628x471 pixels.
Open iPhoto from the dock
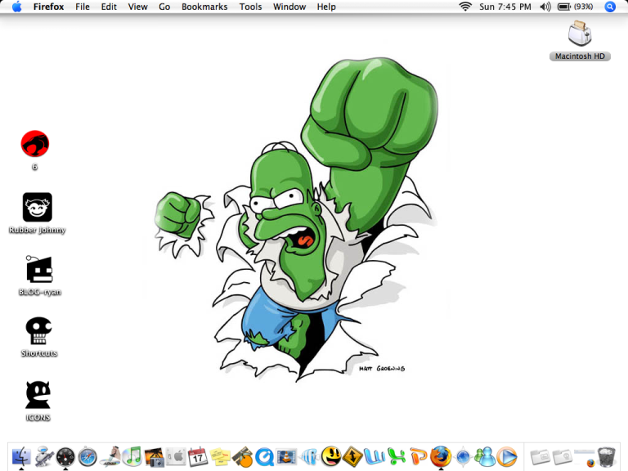[155, 456]
